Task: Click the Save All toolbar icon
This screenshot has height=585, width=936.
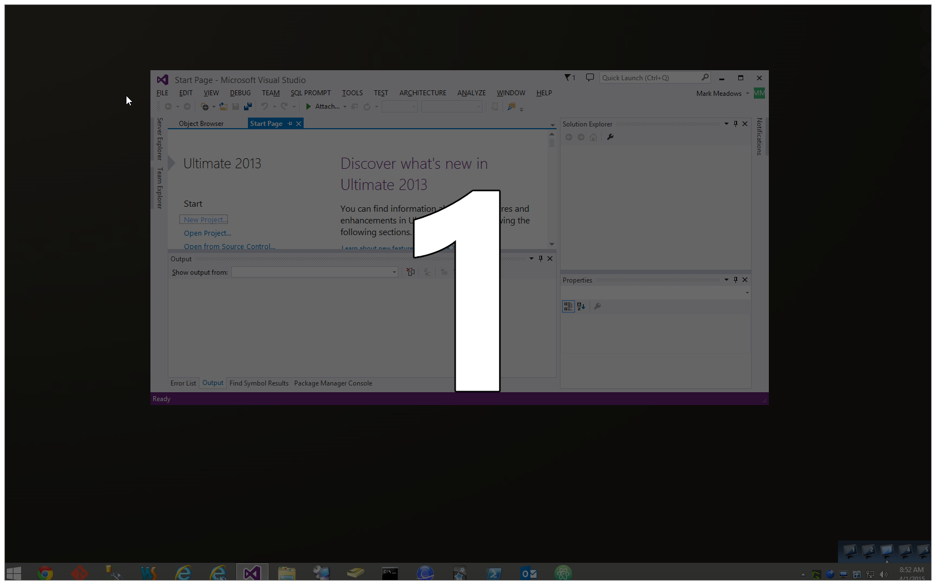Action: 248,106
